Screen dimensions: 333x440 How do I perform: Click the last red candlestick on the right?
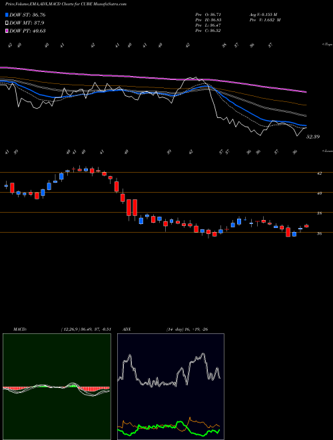(x=306, y=226)
